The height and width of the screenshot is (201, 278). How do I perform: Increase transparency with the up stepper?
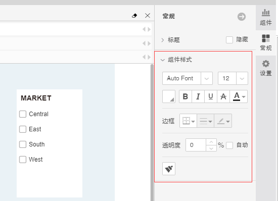211,142
